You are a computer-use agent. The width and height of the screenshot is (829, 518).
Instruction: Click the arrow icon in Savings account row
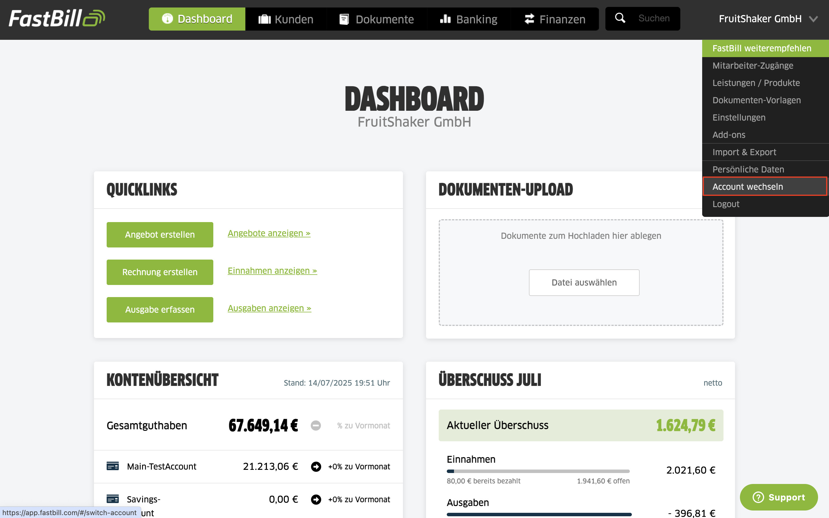tap(316, 500)
